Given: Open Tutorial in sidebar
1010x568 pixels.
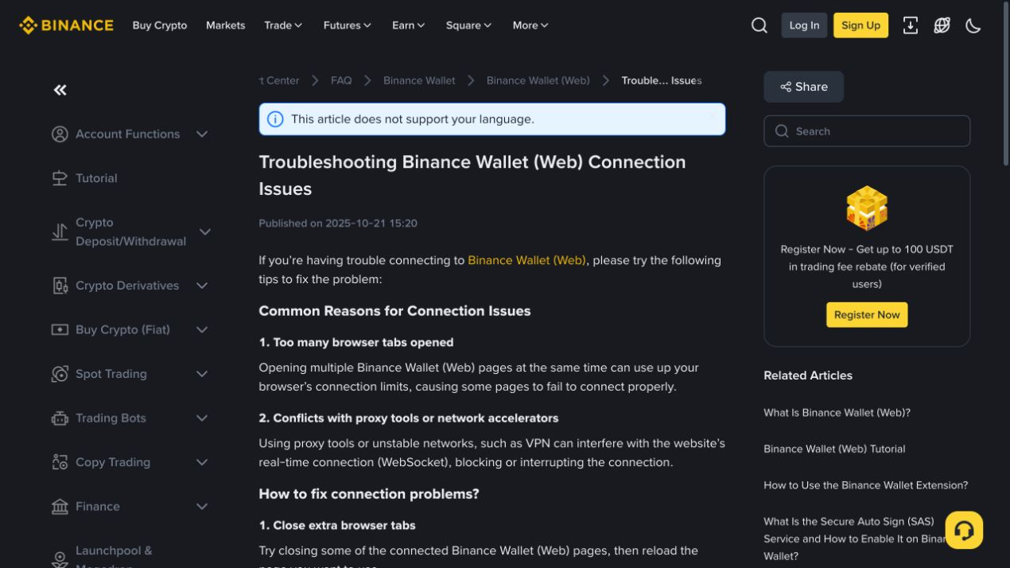Looking at the screenshot, I should [x=96, y=178].
